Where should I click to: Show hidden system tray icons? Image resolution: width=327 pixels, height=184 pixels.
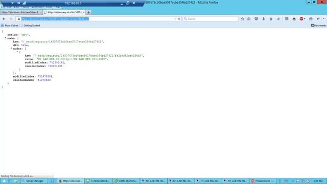(x=293, y=181)
